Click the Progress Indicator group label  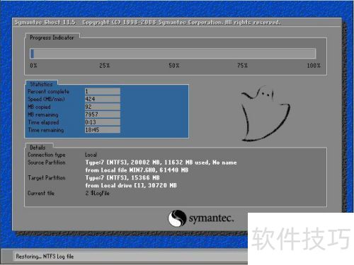pyautogui.click(x=52, y=37)
